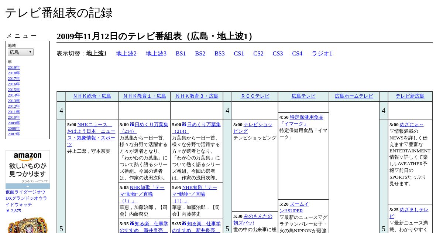Open the 2012年 year link
The image size is (443, 233).
(x=14, y=106)
